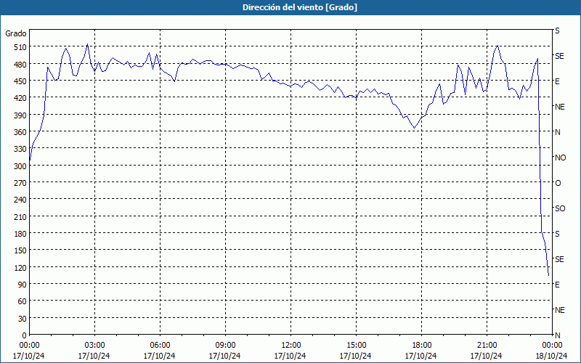Screen dimensions: 581x363
Task: Select the SO compass label on right axis
Action: coord(560,209)
